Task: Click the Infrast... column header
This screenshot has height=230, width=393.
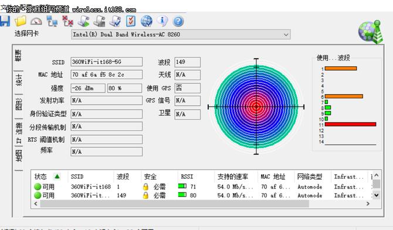Action: pos(350,177)
